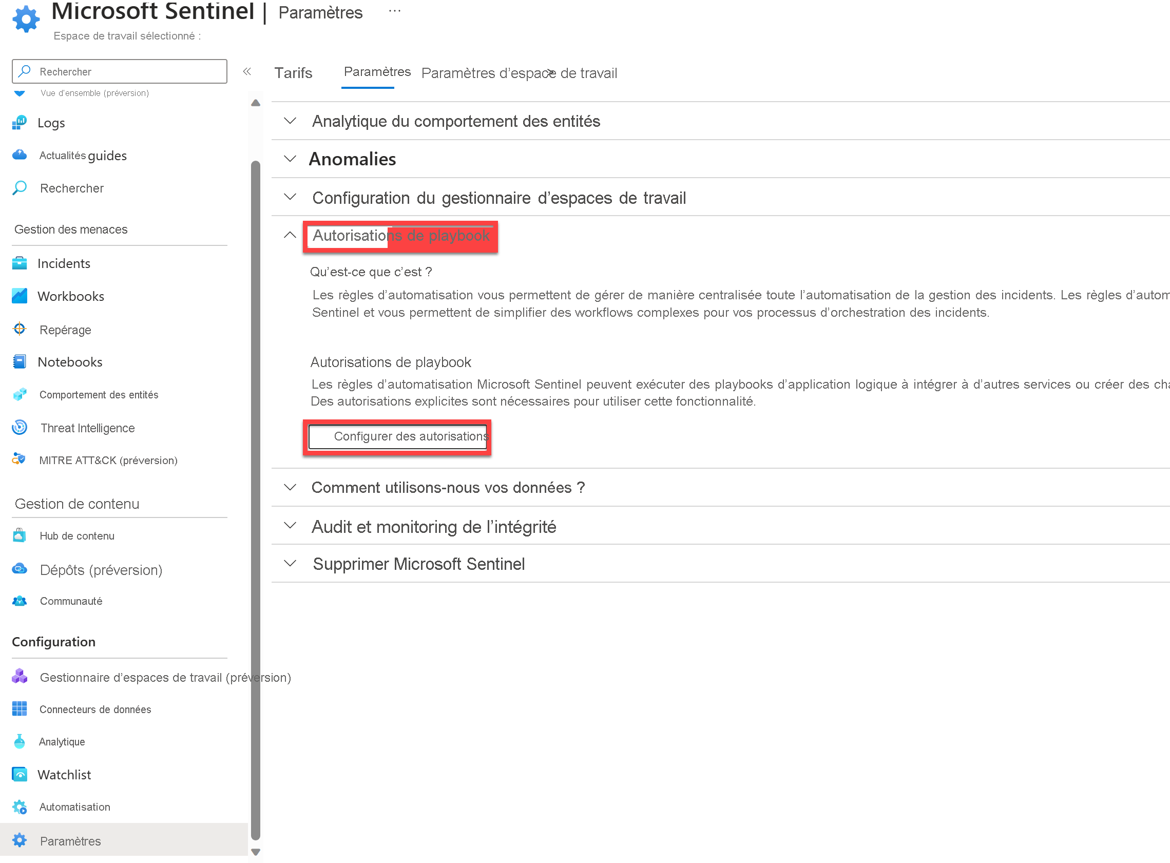
Task: Navigate to Analytique in sidebar
Action: point(61,740)
